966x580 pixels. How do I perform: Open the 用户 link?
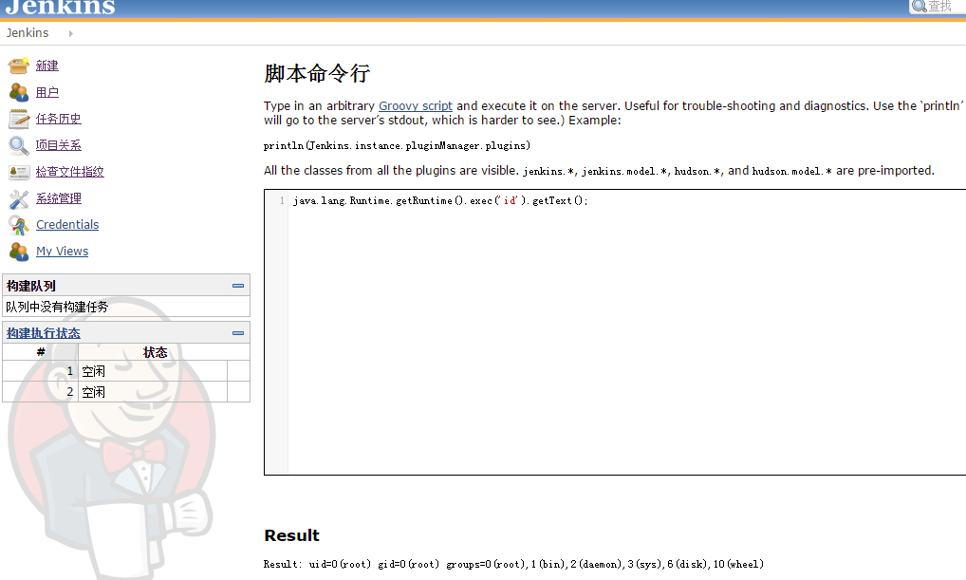[x=46, y=92]
